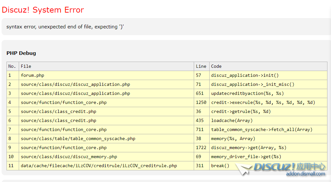
Task: Click class_credit.php file in row 6
Action: point(106,121)
